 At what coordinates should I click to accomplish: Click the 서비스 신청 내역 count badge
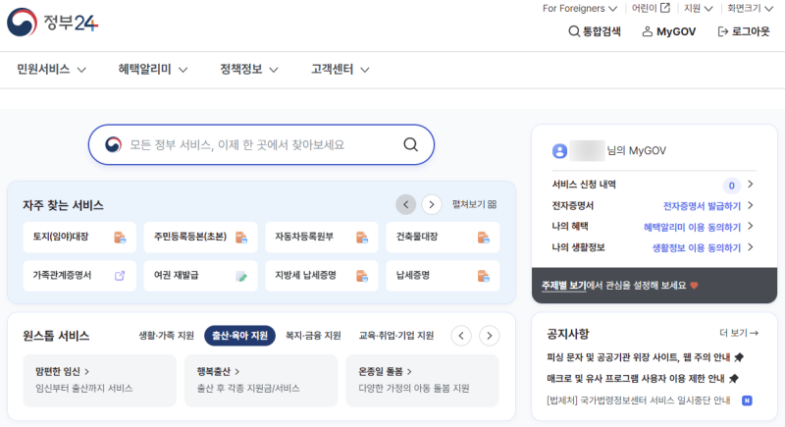[x=731, y=186]
